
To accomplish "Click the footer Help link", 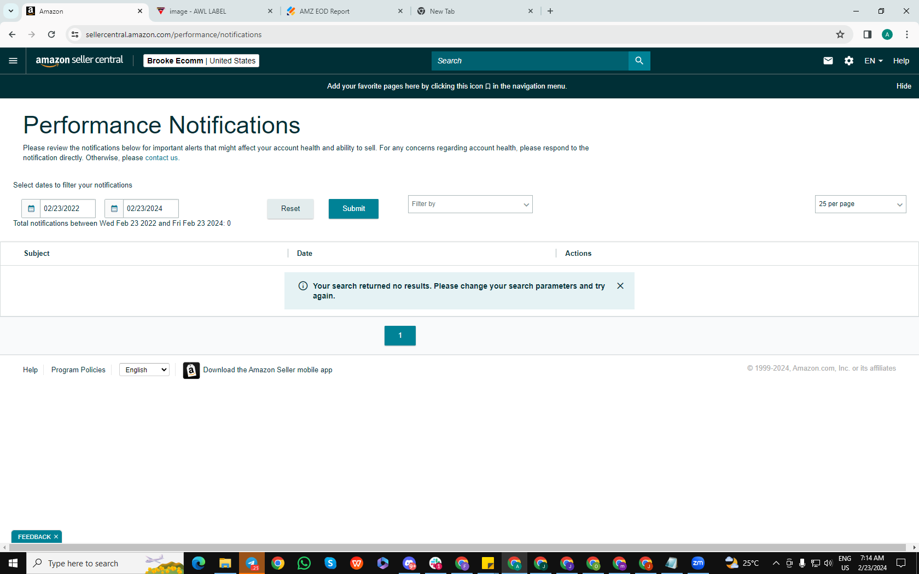I will click(x=30, y=370).
